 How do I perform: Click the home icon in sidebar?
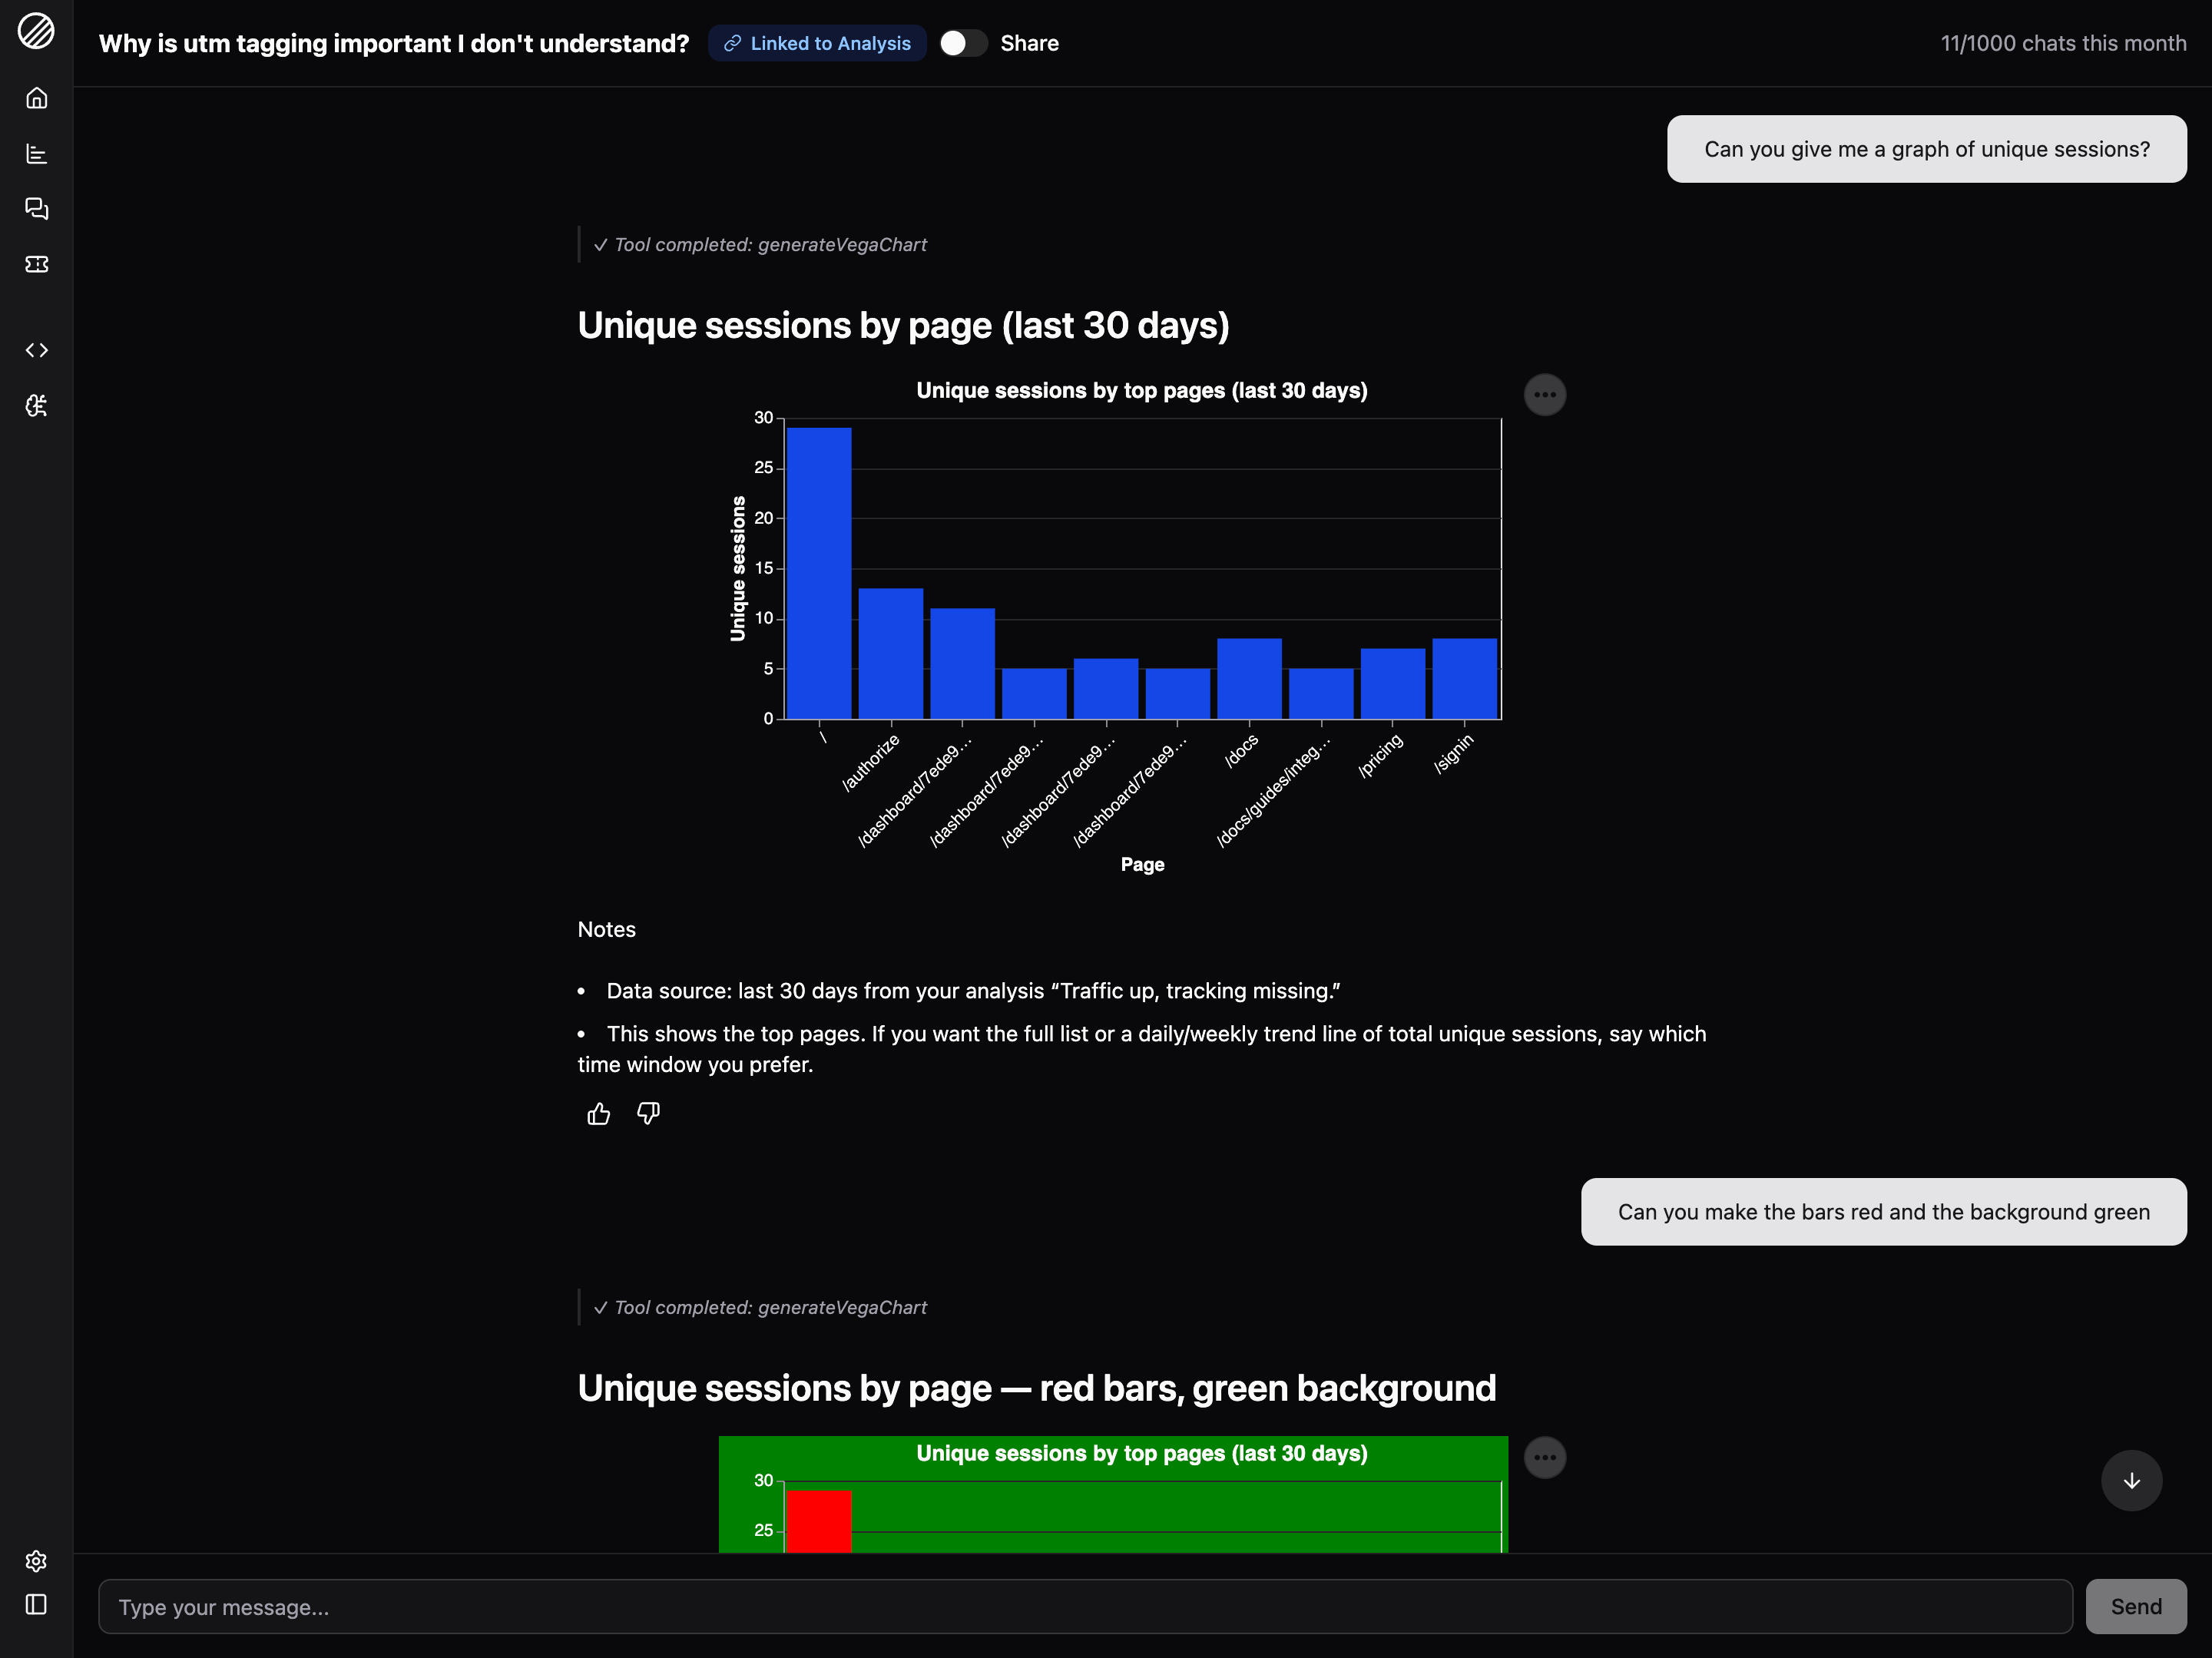coord(37,98)
